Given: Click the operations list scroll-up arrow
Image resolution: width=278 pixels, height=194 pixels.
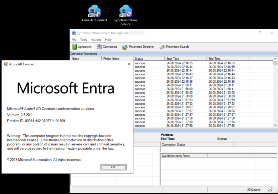Looking at the screenshot, I should coord(275,59).
